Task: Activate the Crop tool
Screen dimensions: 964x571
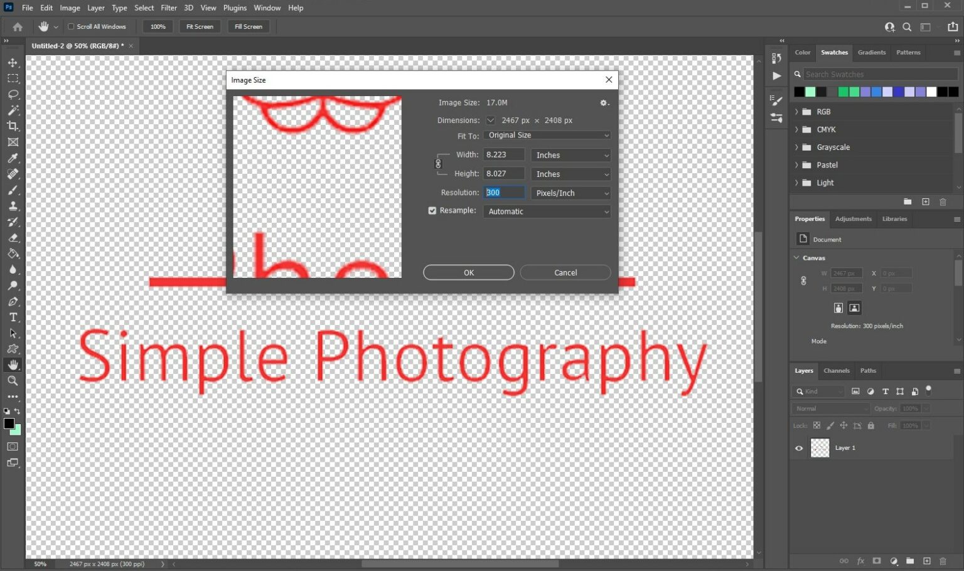Action: pos(13,126)
